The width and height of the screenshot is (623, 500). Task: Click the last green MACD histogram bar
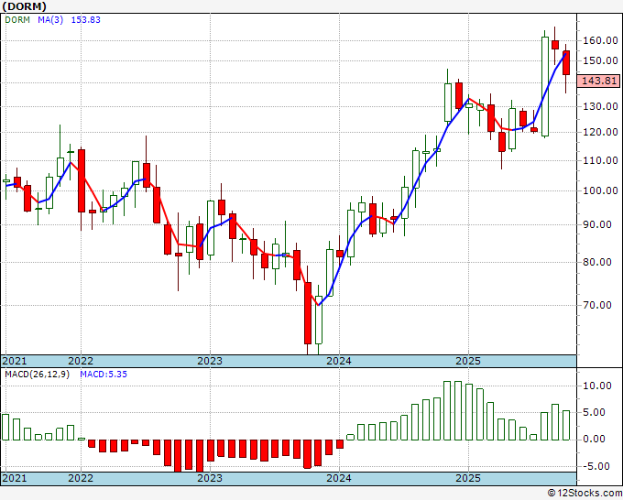point(566,425)
